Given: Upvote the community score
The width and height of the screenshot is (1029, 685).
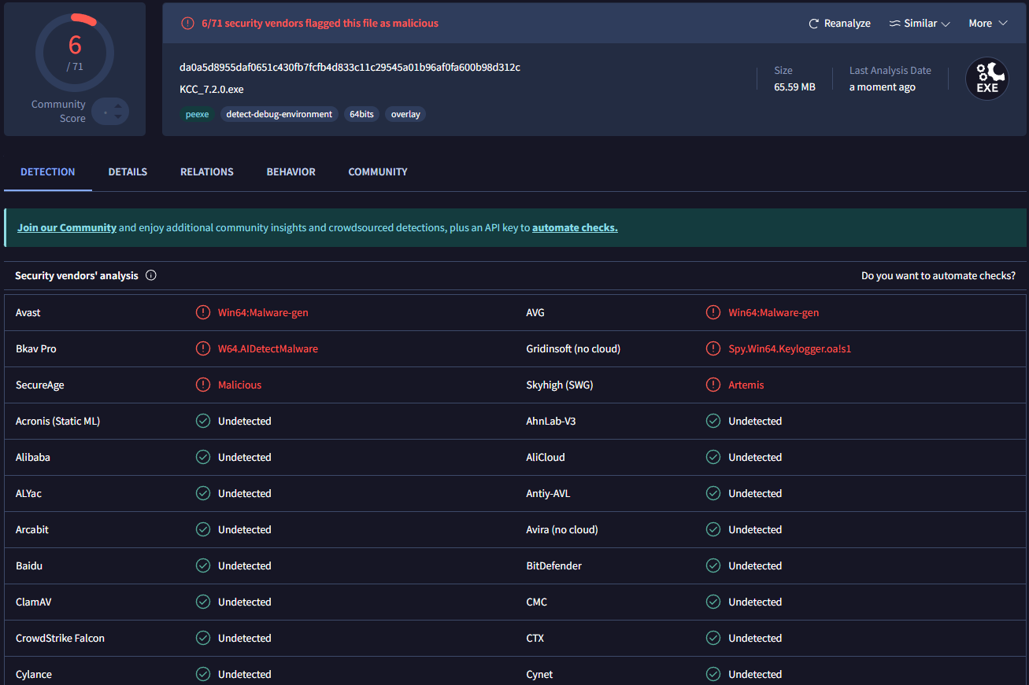Looking at the screenshot, I should point(117,105).
